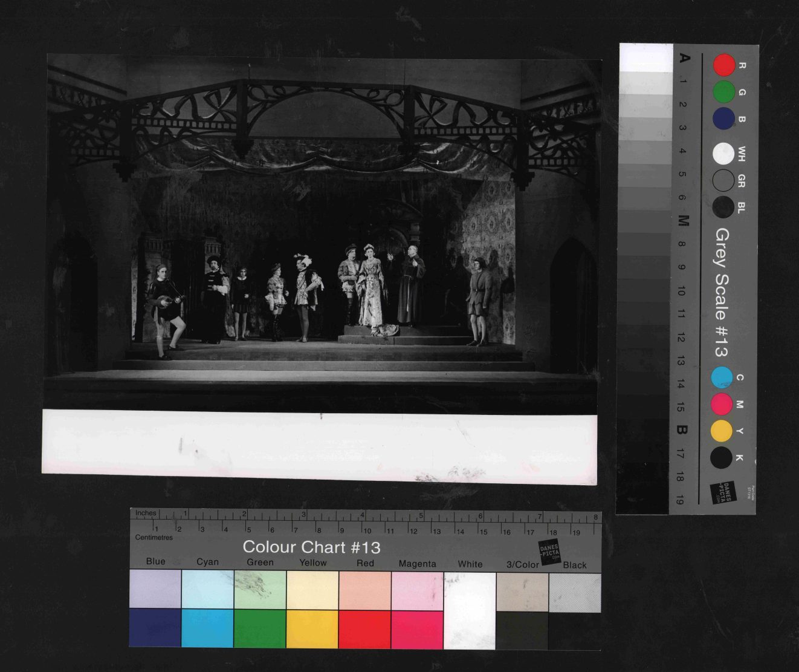Click the Colour Chart #13 title text
799x672 pixels.
[x=311, y=547]
